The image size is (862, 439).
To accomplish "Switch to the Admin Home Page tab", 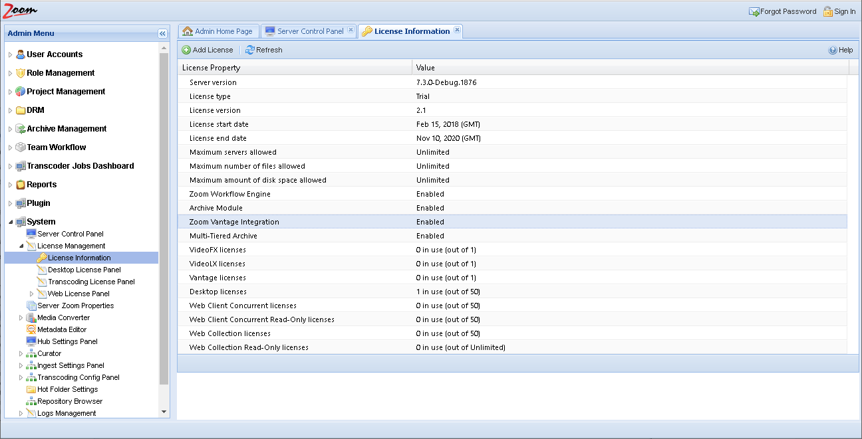I will [217, 31].
